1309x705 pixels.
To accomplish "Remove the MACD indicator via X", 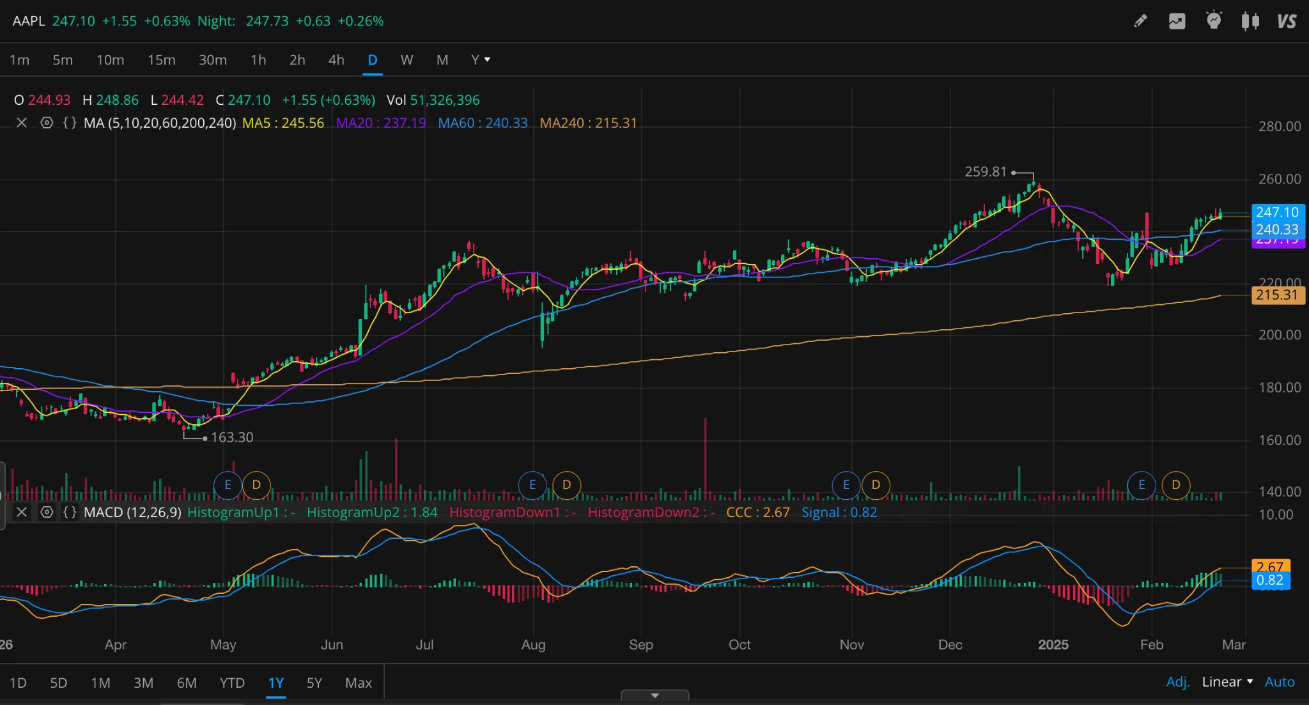I will tap(22, 512).
